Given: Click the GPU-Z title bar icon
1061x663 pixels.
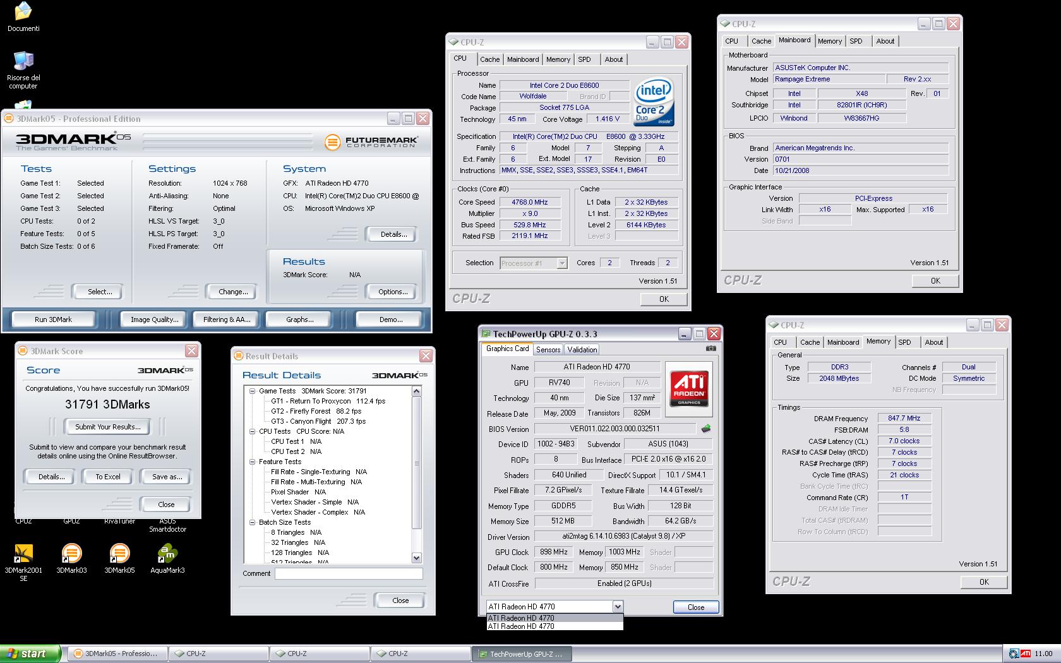Looking at the screenshot, I should pyautogui.click(x=486, y=334).
